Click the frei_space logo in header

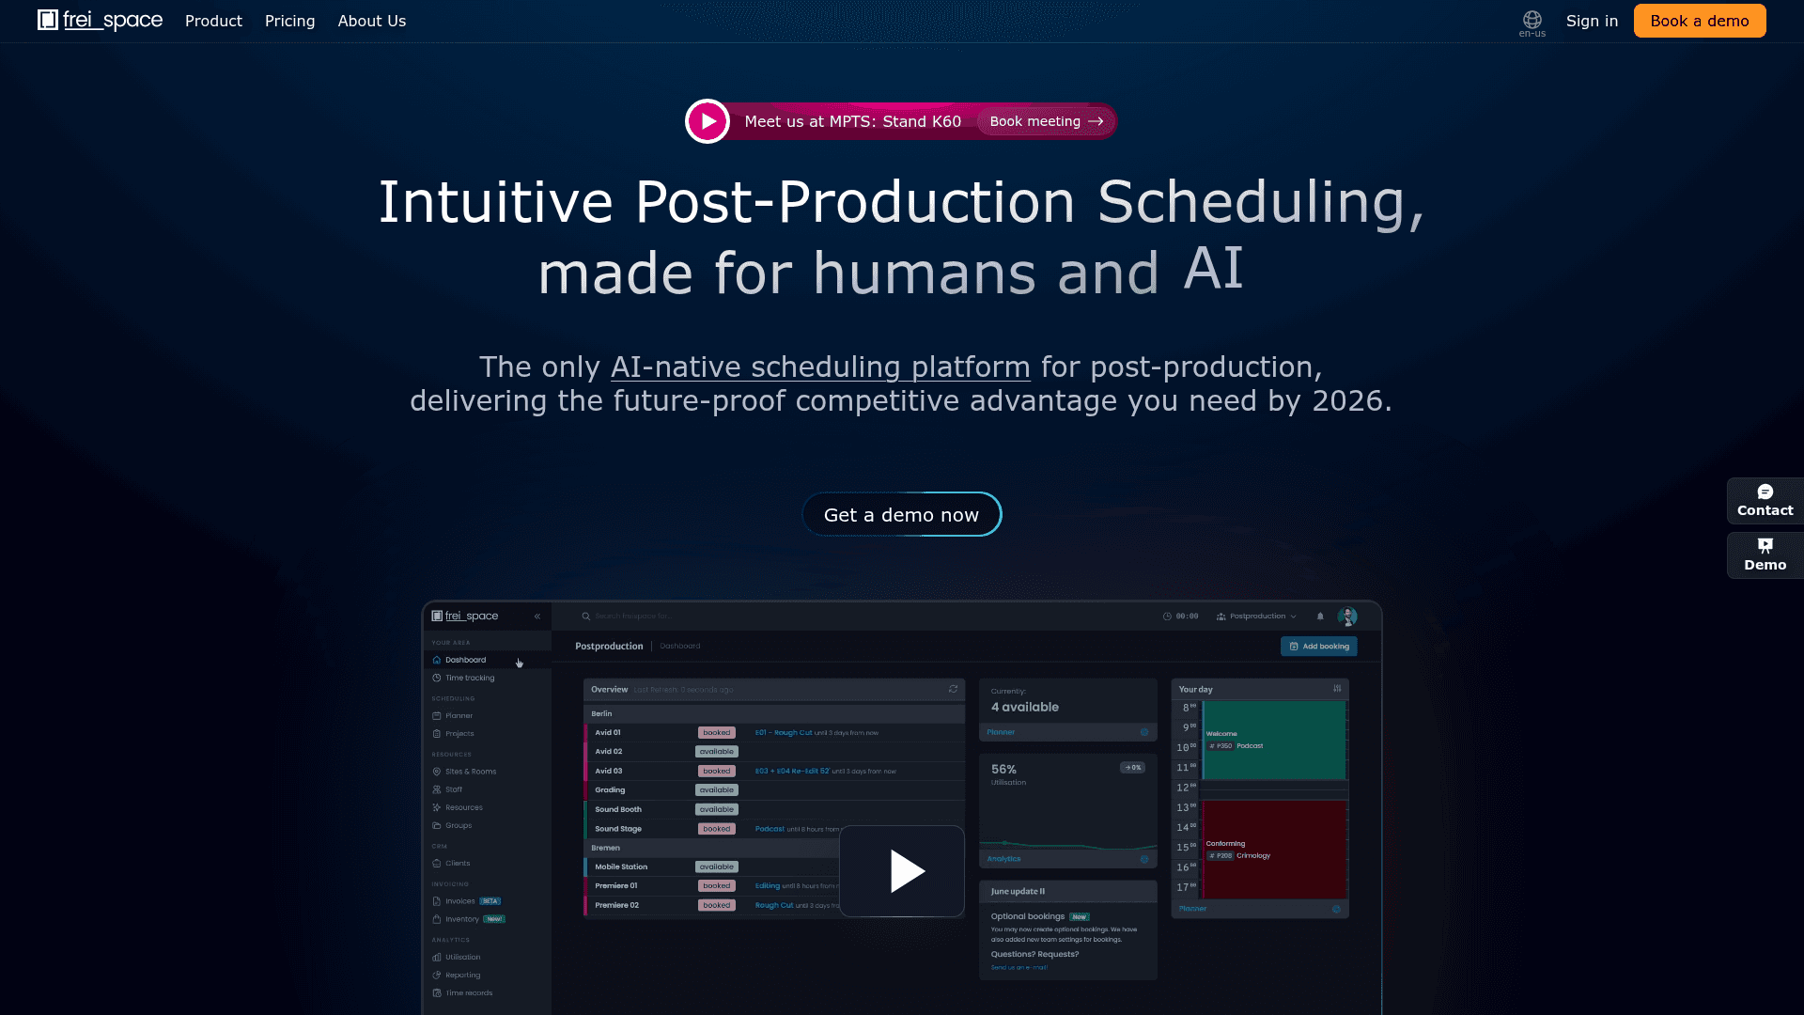pyautogui.click(x=100, y=21)
